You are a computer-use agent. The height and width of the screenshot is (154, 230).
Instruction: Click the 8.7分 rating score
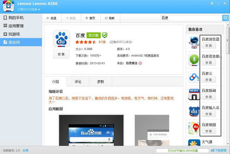[102, 42]
